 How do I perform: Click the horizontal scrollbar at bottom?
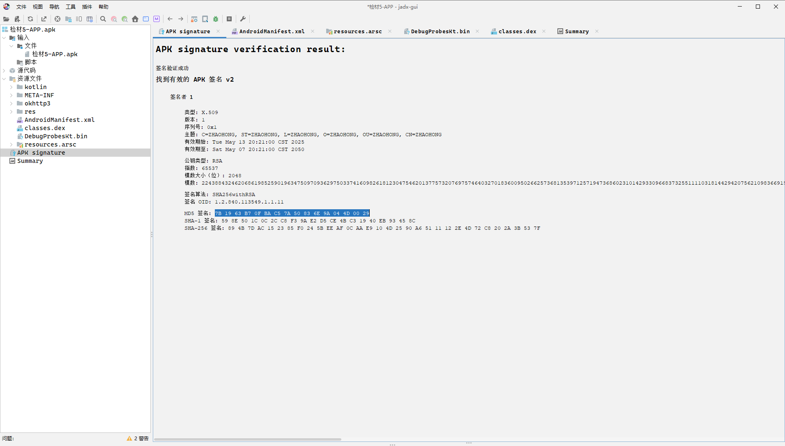tap(247, 439)
